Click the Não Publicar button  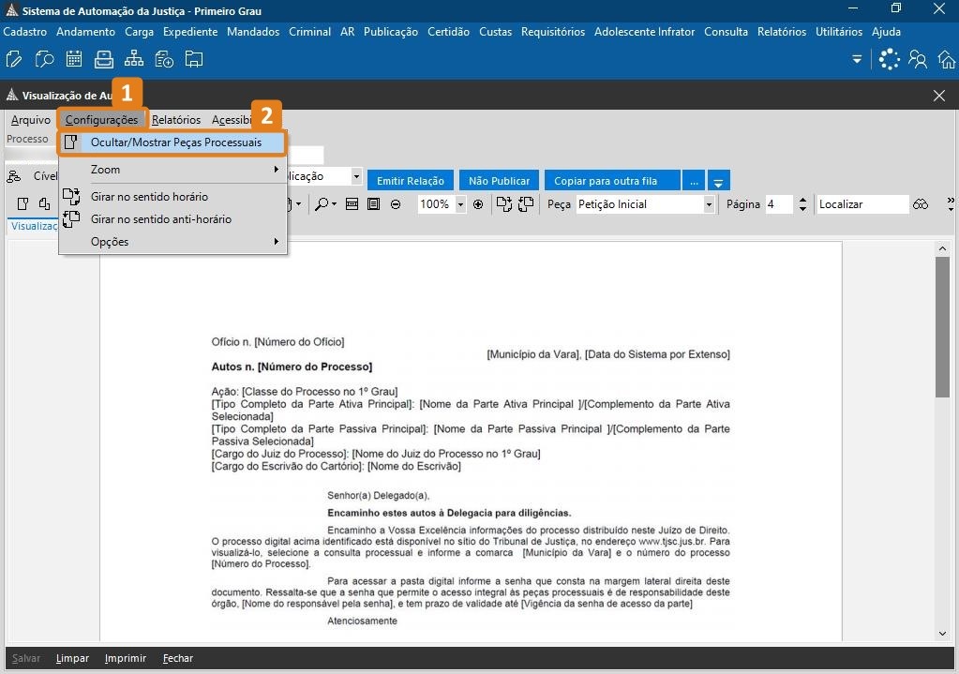(499, 181)
